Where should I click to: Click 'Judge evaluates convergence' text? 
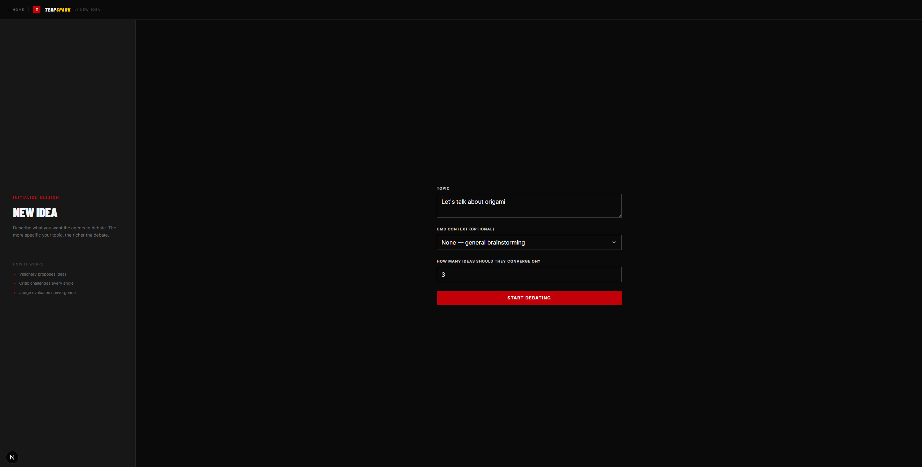tap(47, 293)
